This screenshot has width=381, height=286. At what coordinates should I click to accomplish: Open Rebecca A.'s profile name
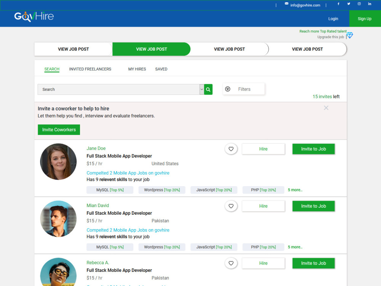click(x=98, y=263)
